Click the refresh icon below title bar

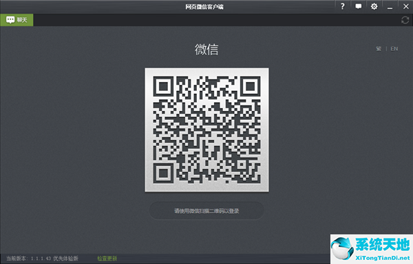pos(405,20)
